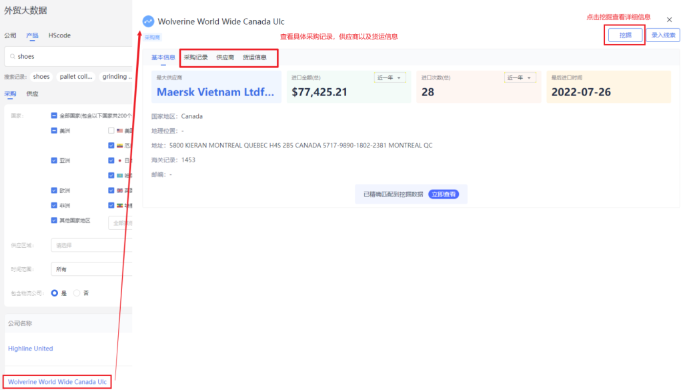This screenshot has width=683, height=390.
Task: Open the Highline United company link
Action: point(31,349)
